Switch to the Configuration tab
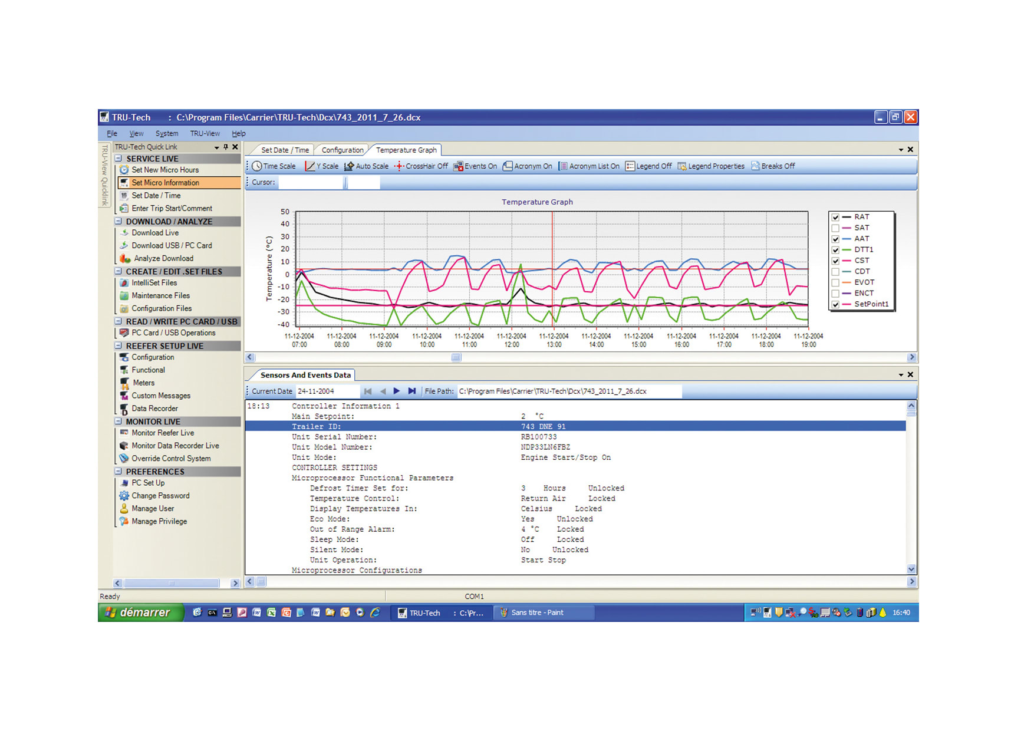Viewport: 1034px width, 731px height. point(342,150)
